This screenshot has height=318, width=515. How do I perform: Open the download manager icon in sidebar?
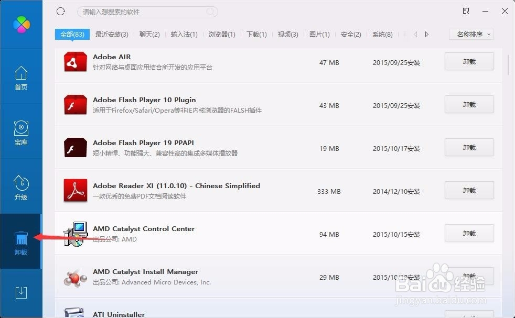point(21,292)
